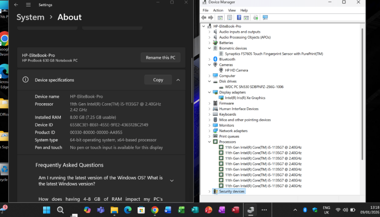The width and height of the screenshot is (380, 217).
Task: Open the Settings hamburger navigation menu
Action: (x=28, y=4)
